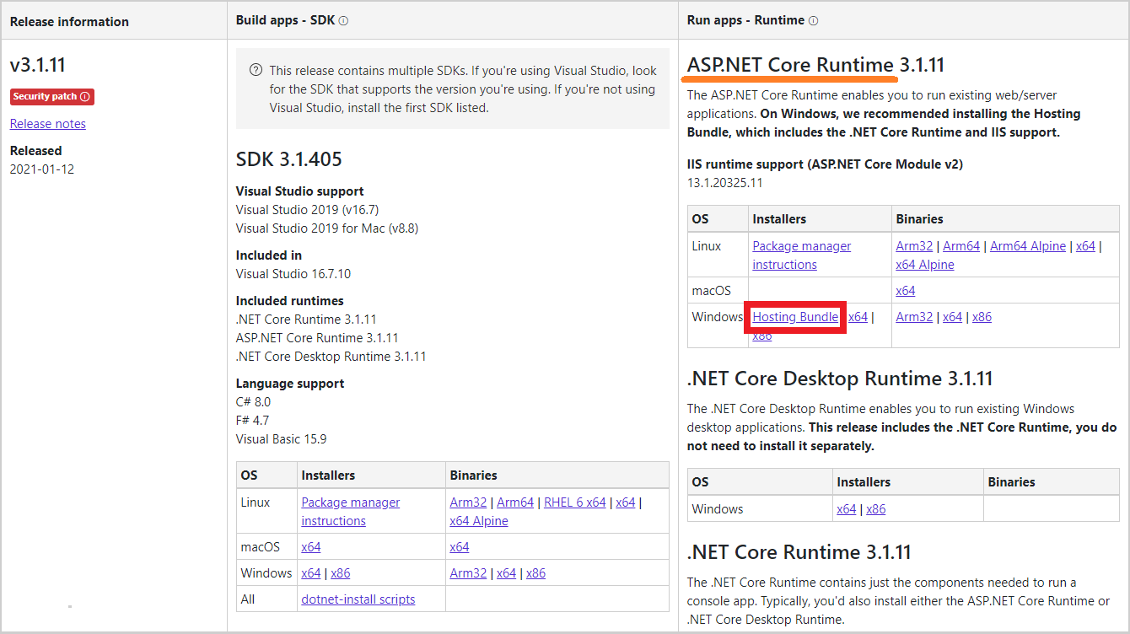Click the .NET Core Desktop Runtime 3.1.11 heading
This screenshot has width=1130, height=634.
[x=840, y=379]
